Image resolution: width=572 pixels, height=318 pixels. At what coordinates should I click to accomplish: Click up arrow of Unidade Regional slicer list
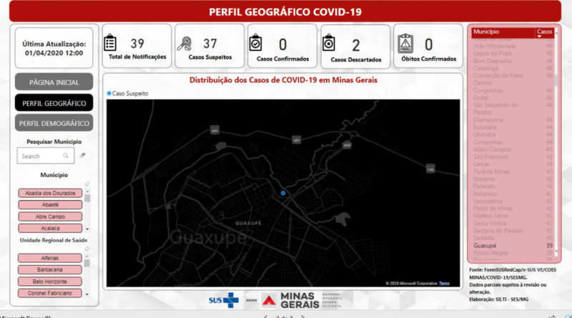[87, 256]
